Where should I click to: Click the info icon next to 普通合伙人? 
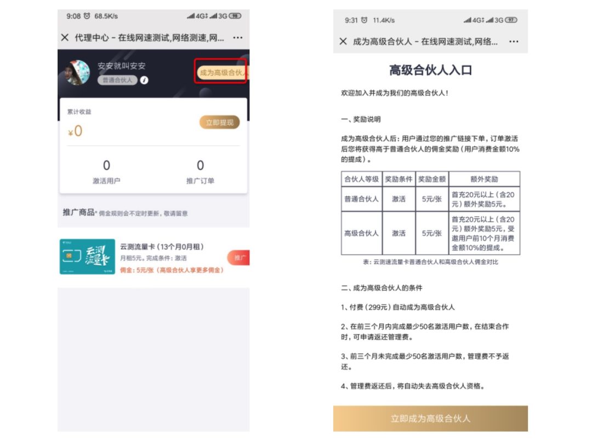click(x=144, y=80)
